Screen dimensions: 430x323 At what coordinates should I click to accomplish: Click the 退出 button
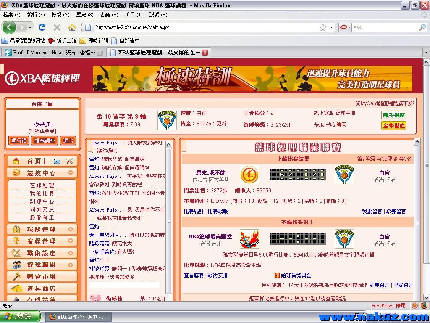[x=68, y=140]
